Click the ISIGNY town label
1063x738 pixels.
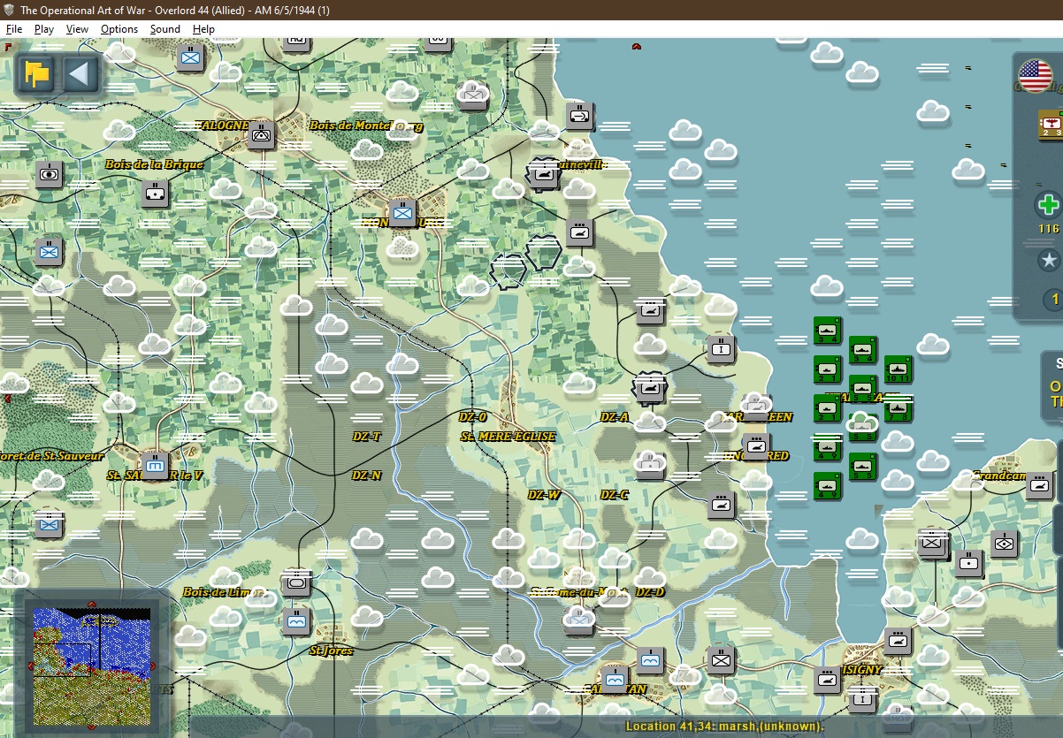(x=861, y=670)
